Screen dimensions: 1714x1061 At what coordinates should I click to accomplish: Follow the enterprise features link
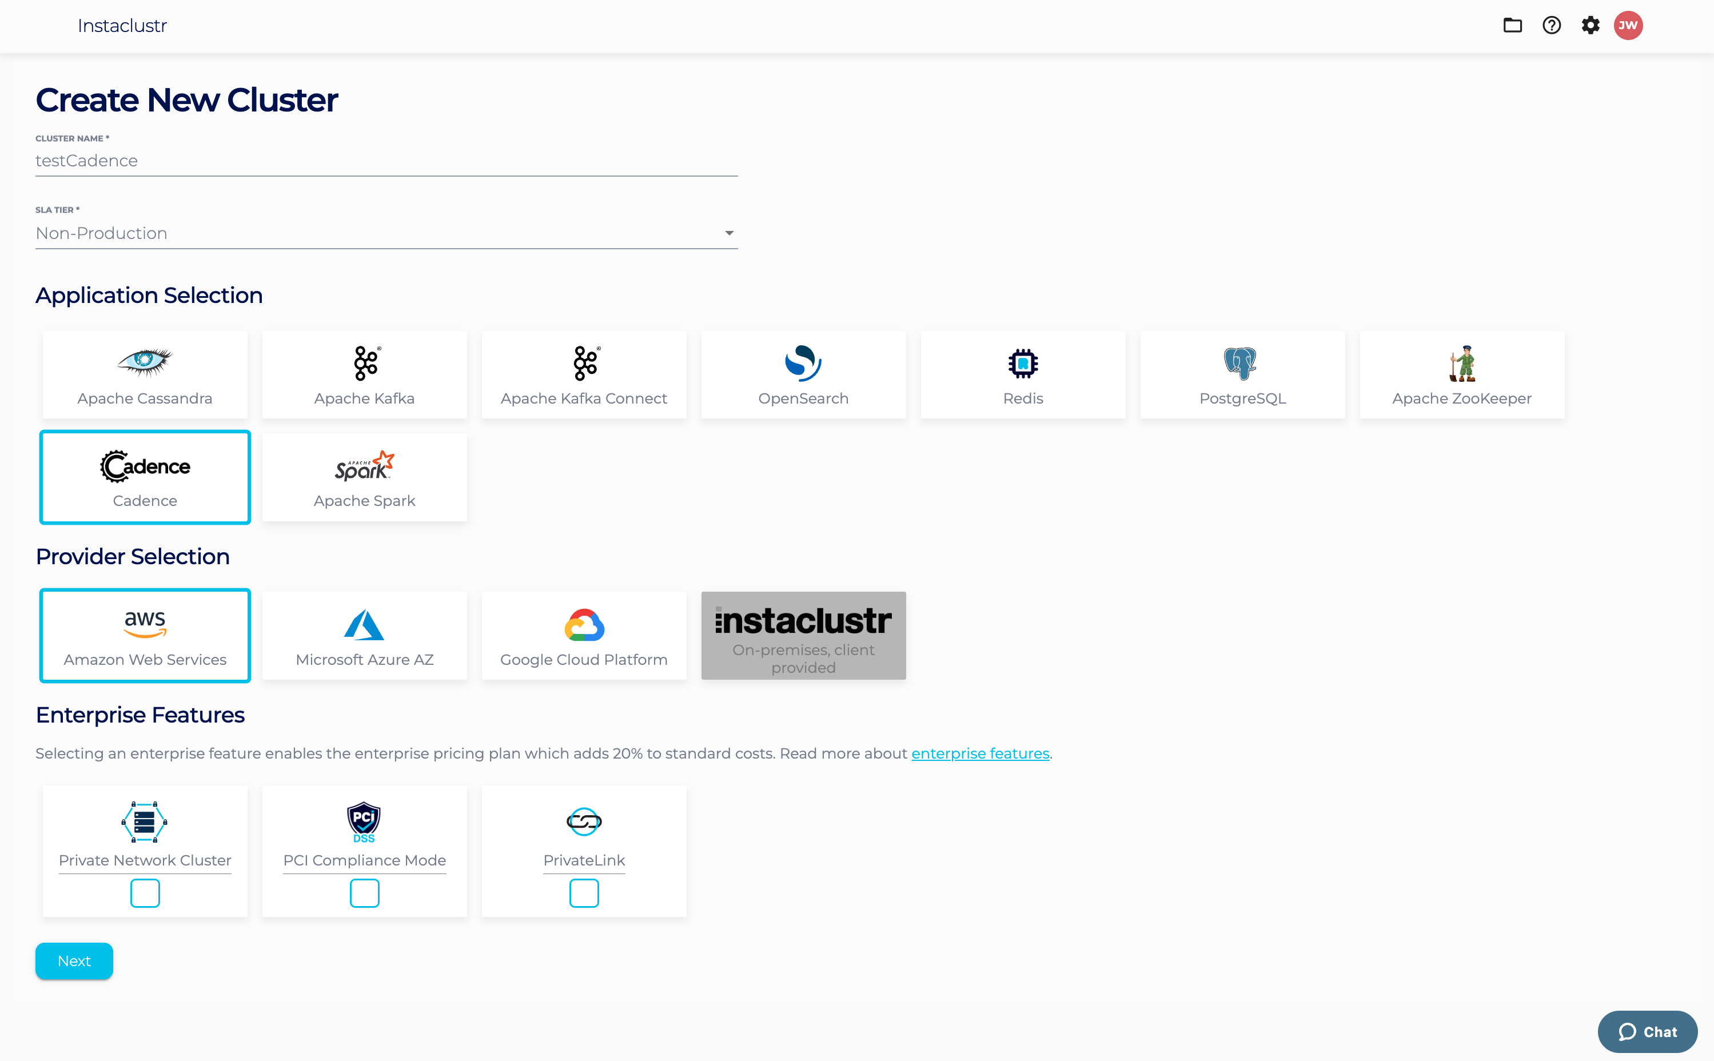point(979,753)
